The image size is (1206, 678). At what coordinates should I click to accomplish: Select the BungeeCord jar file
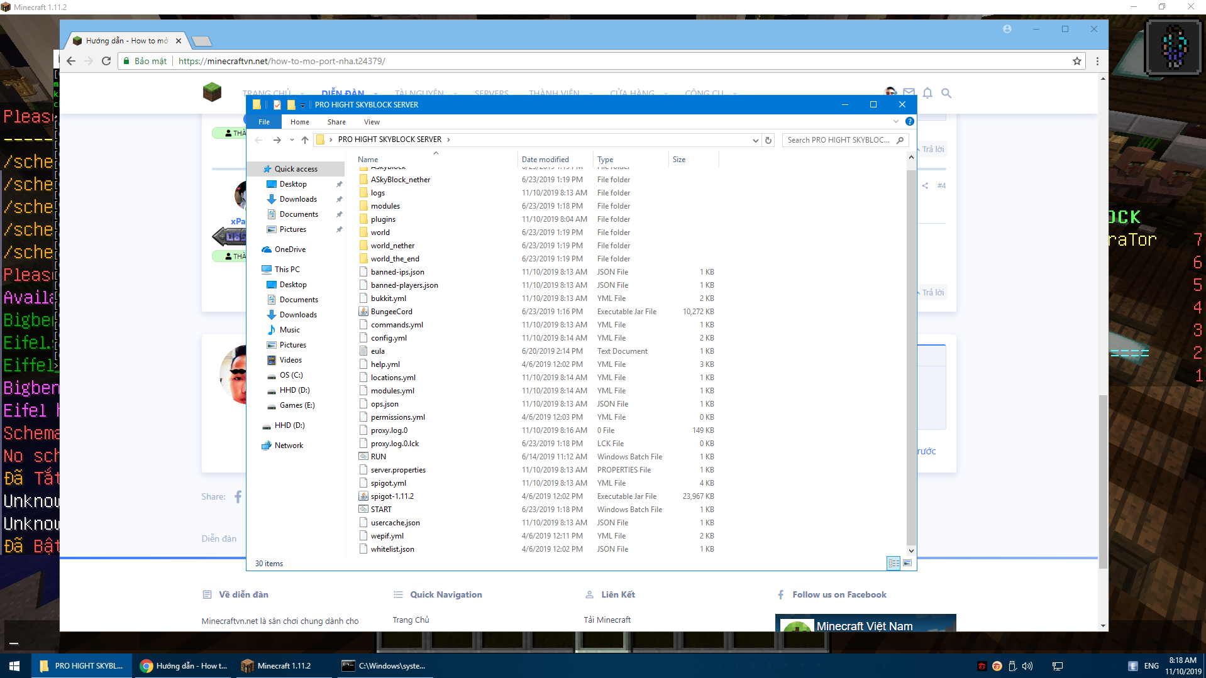click(x=391, y=312)
